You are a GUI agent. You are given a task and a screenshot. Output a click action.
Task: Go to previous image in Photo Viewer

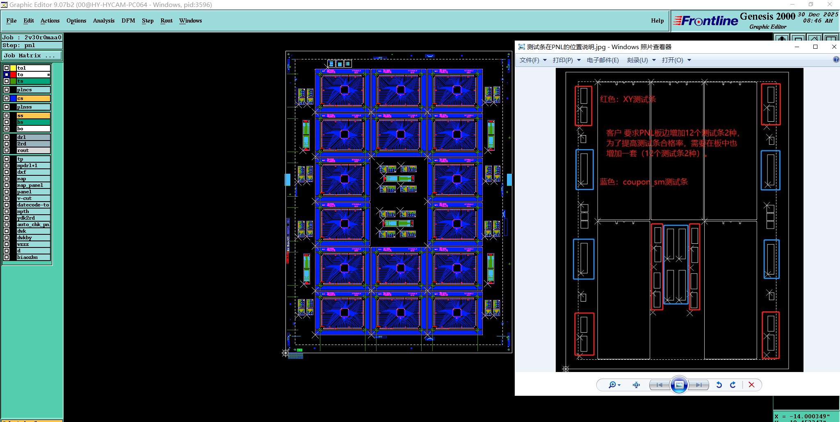coord(659,385)
